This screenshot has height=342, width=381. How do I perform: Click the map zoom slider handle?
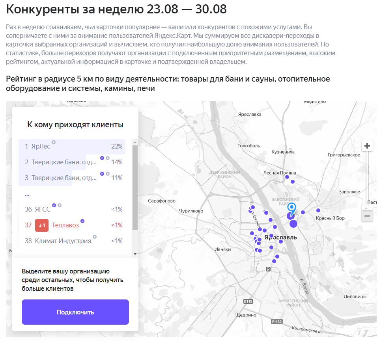point(367,208)
